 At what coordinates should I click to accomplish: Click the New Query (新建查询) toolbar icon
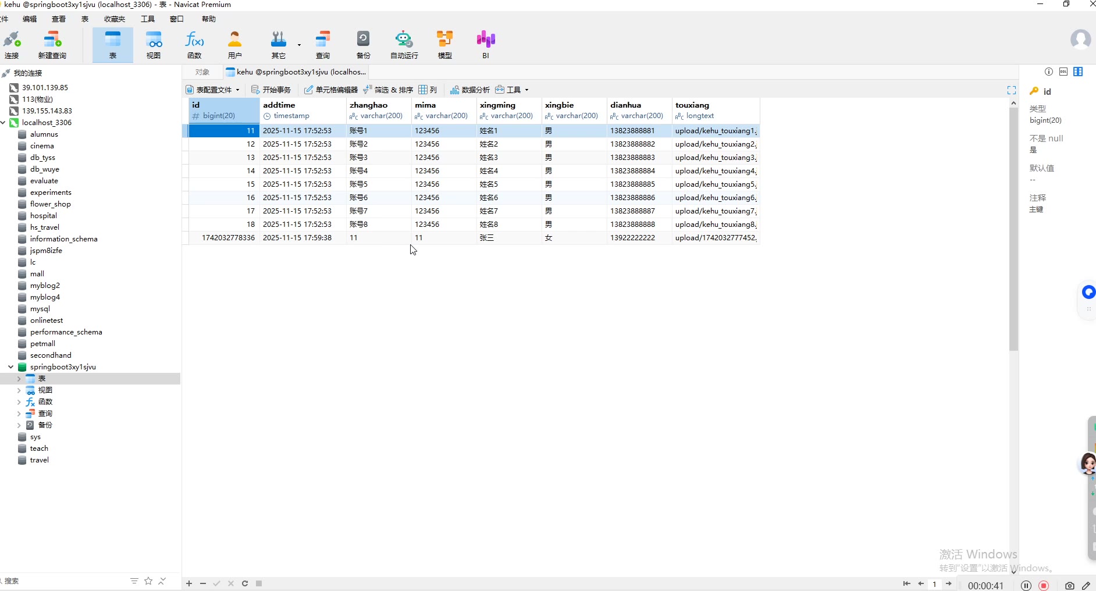click(52, 45)
